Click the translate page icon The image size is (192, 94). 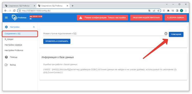pos(150,11)
